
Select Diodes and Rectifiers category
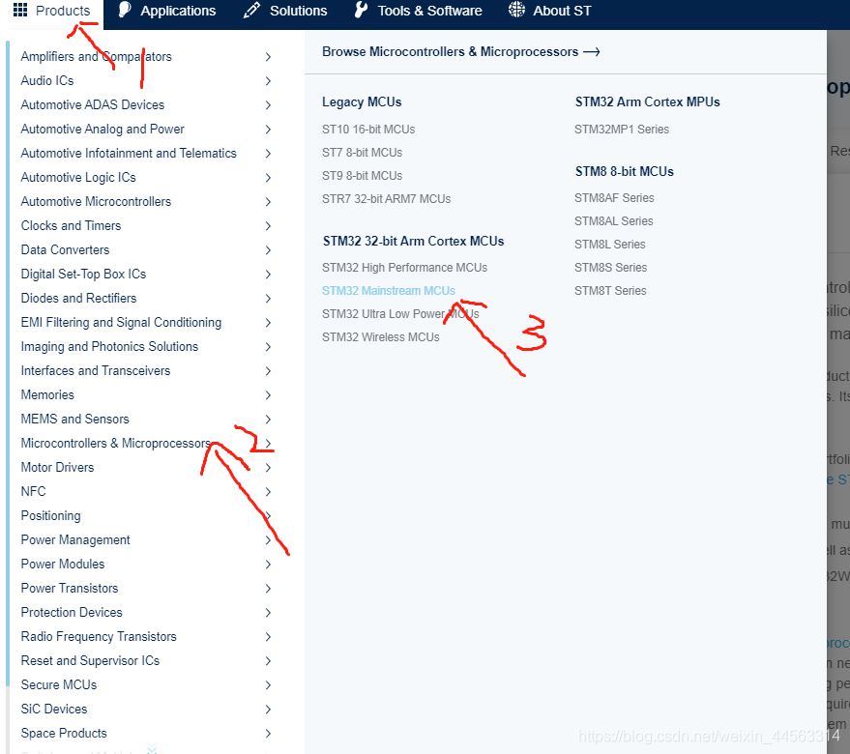(78, 298)
